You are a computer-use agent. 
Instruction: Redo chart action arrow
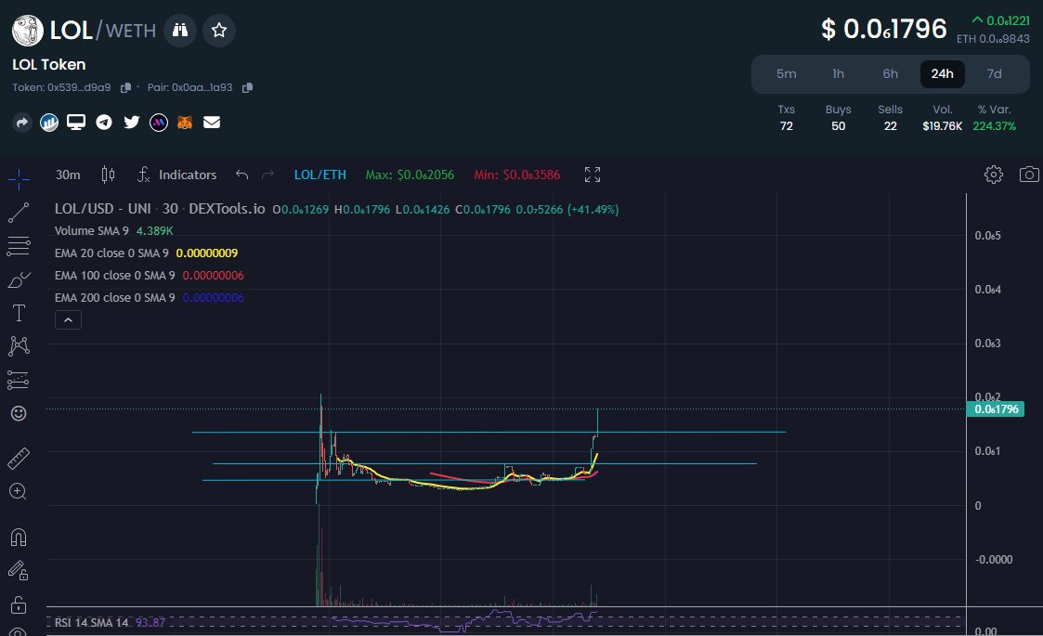click(x=268, y=175)
